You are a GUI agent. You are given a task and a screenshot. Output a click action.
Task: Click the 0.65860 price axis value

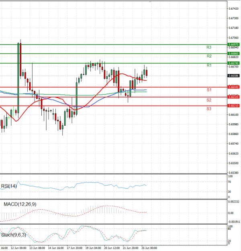(234, 134)
